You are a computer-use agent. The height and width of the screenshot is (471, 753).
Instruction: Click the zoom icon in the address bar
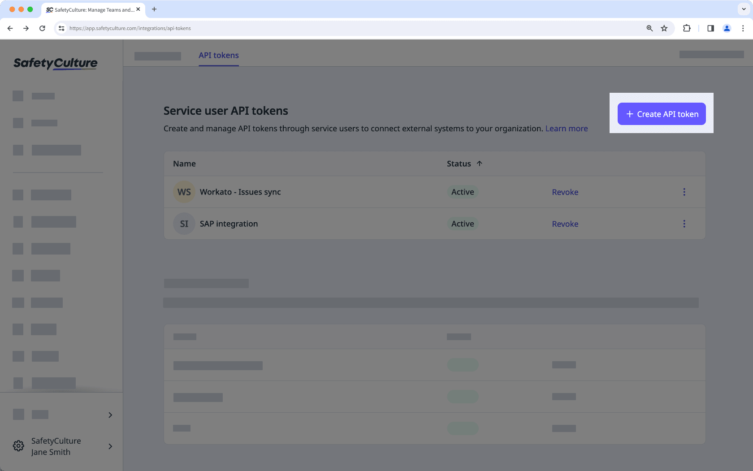click(x=649, y=28)
